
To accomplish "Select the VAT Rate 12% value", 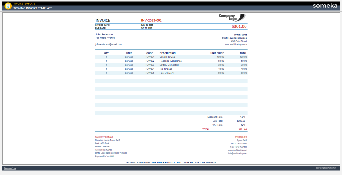I will [243, 125].
